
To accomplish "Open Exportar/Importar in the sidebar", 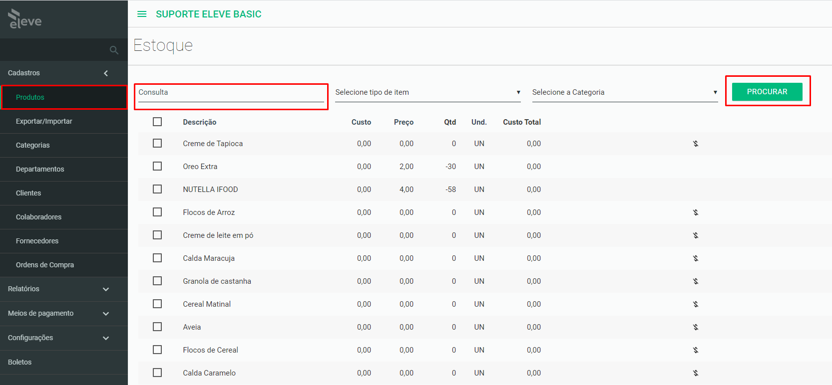I will (x=64, y=121).
